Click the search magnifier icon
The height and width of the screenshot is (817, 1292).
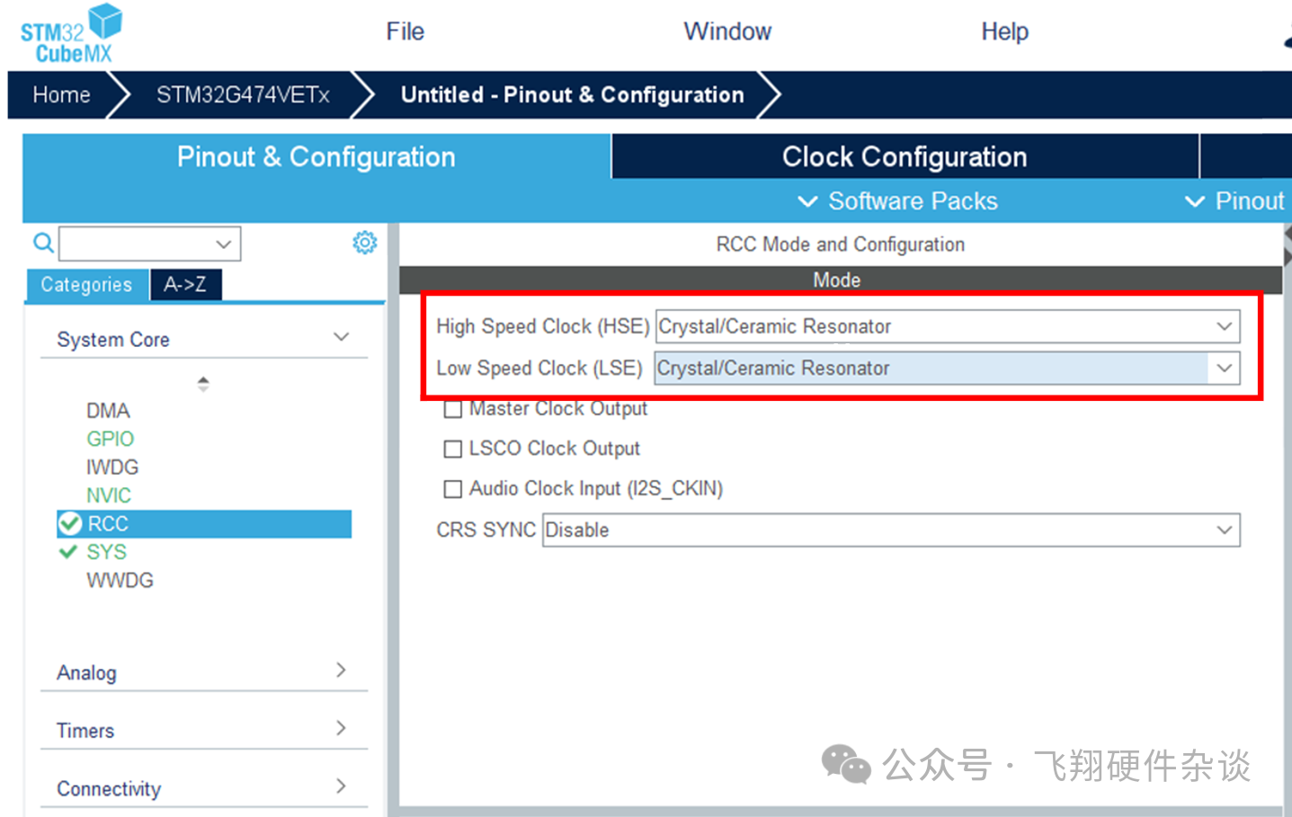tap(43, 243)
